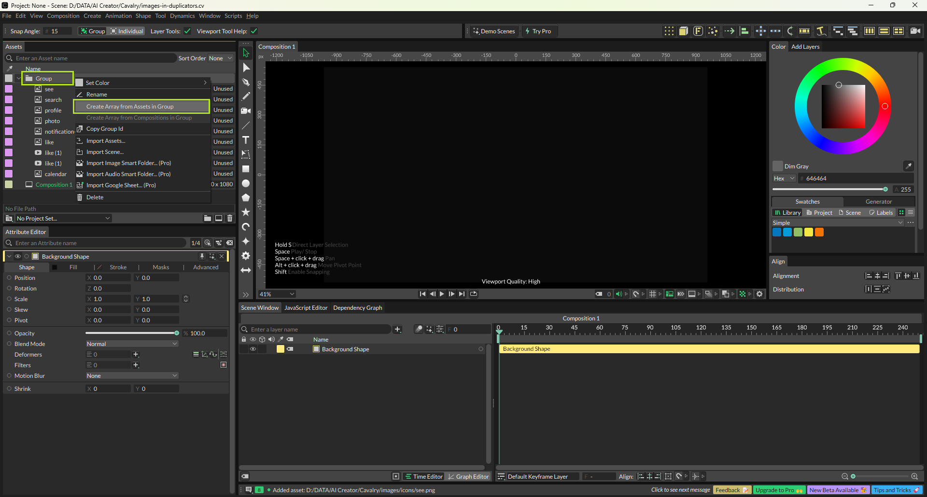927x497 pixels.
Task: Select the Star shape tool
Action: pos(246,212)
